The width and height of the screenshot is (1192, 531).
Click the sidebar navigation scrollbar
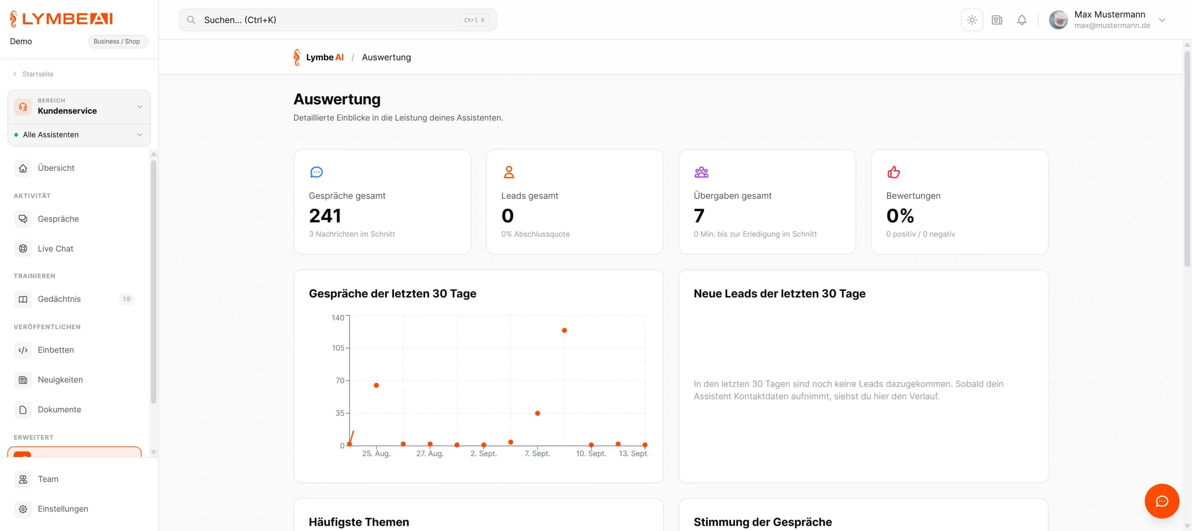153,281
